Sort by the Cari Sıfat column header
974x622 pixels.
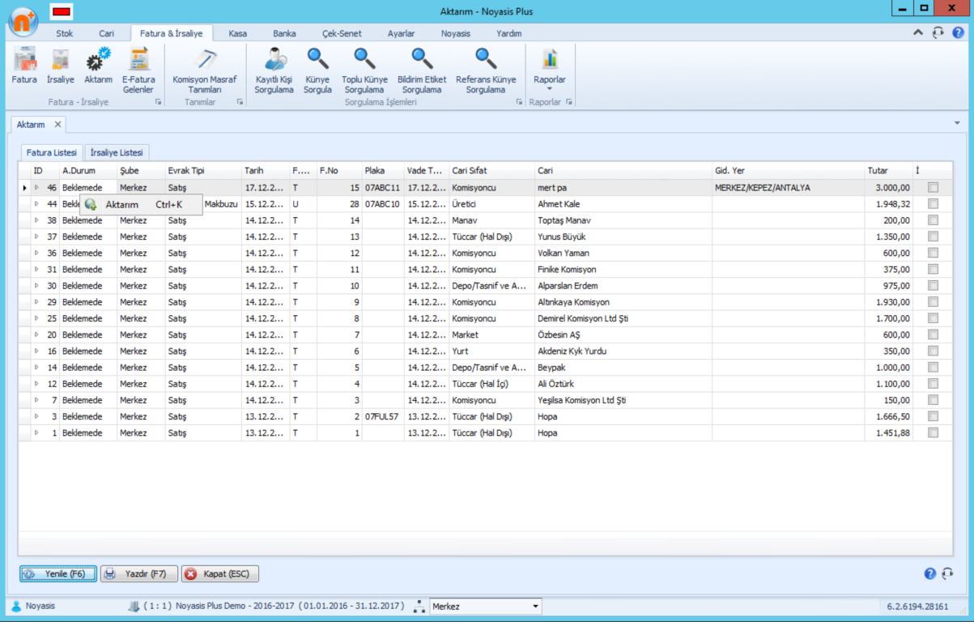[x=491, y=171]
